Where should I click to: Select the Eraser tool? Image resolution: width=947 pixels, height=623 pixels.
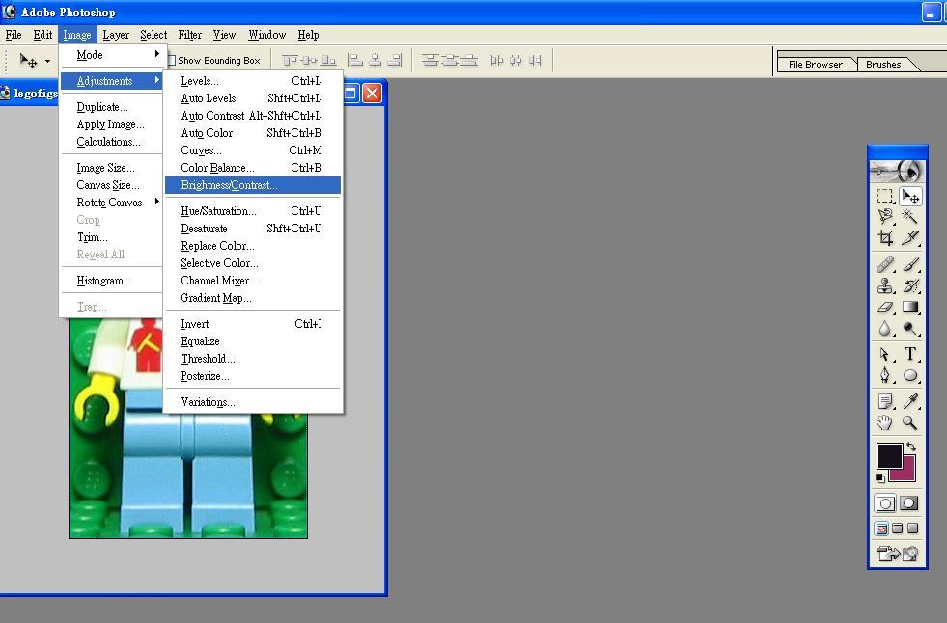[885, 308]
